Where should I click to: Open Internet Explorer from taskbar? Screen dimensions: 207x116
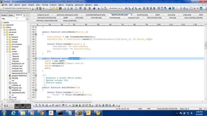(13, 113)
